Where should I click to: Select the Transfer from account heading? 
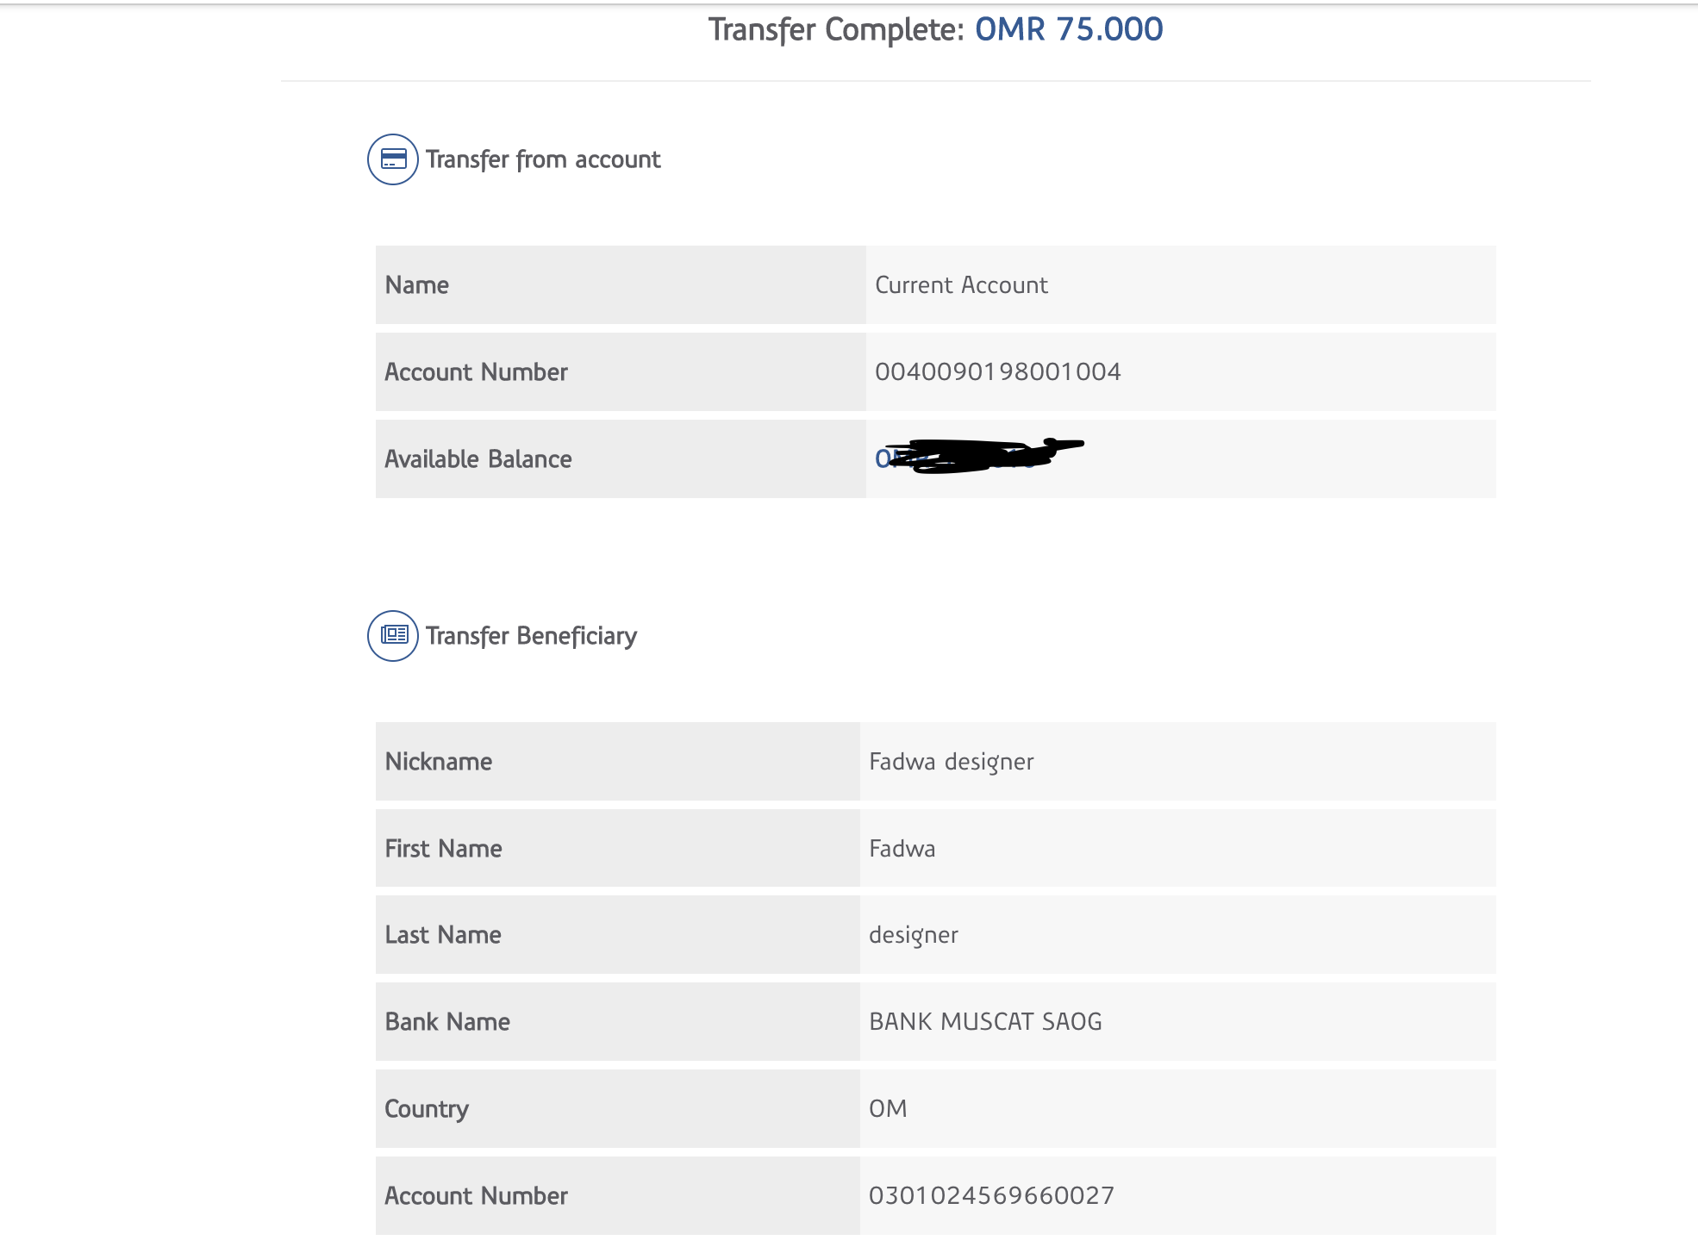[543, 159]
